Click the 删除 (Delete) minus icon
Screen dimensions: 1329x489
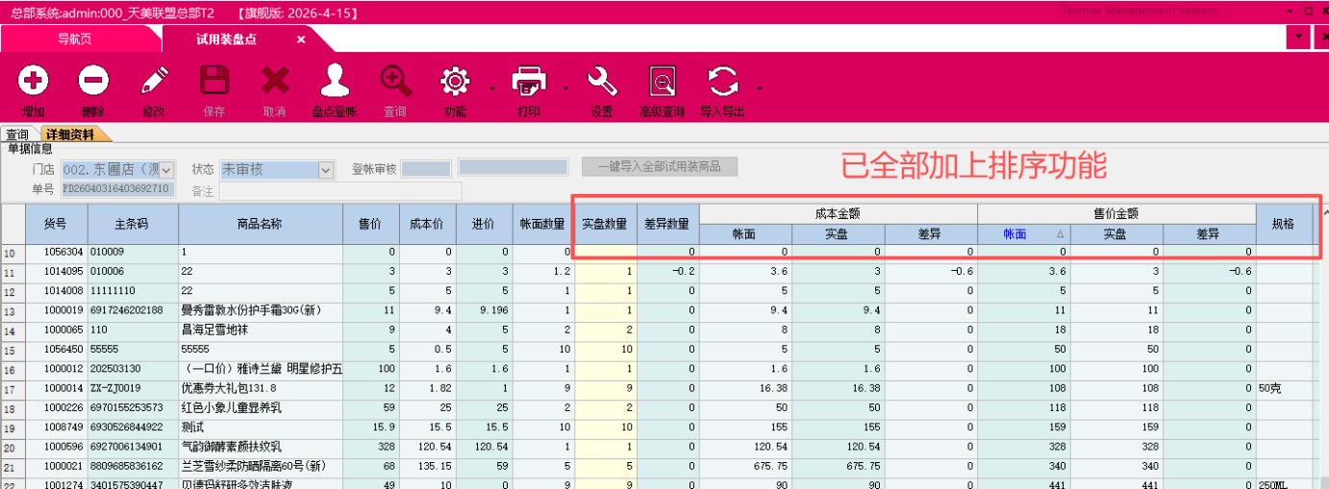coord(93,82)
